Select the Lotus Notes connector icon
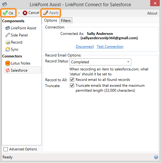Image resolution: width=161 pixels, height=163 pixels. point(8,63)
